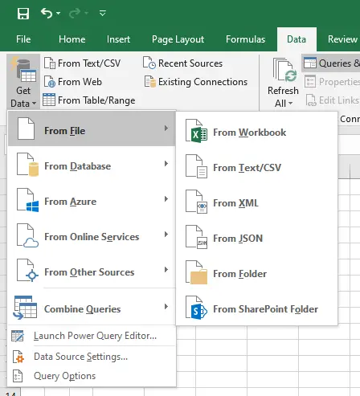This screenshot has width=360, height=396.
Task: Click the Data Source Settings gear icon
Action: pos(18,357)
